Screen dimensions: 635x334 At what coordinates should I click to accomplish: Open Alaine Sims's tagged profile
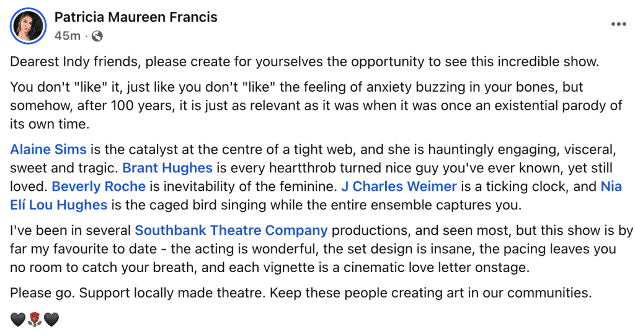click(x=48, y=150)
